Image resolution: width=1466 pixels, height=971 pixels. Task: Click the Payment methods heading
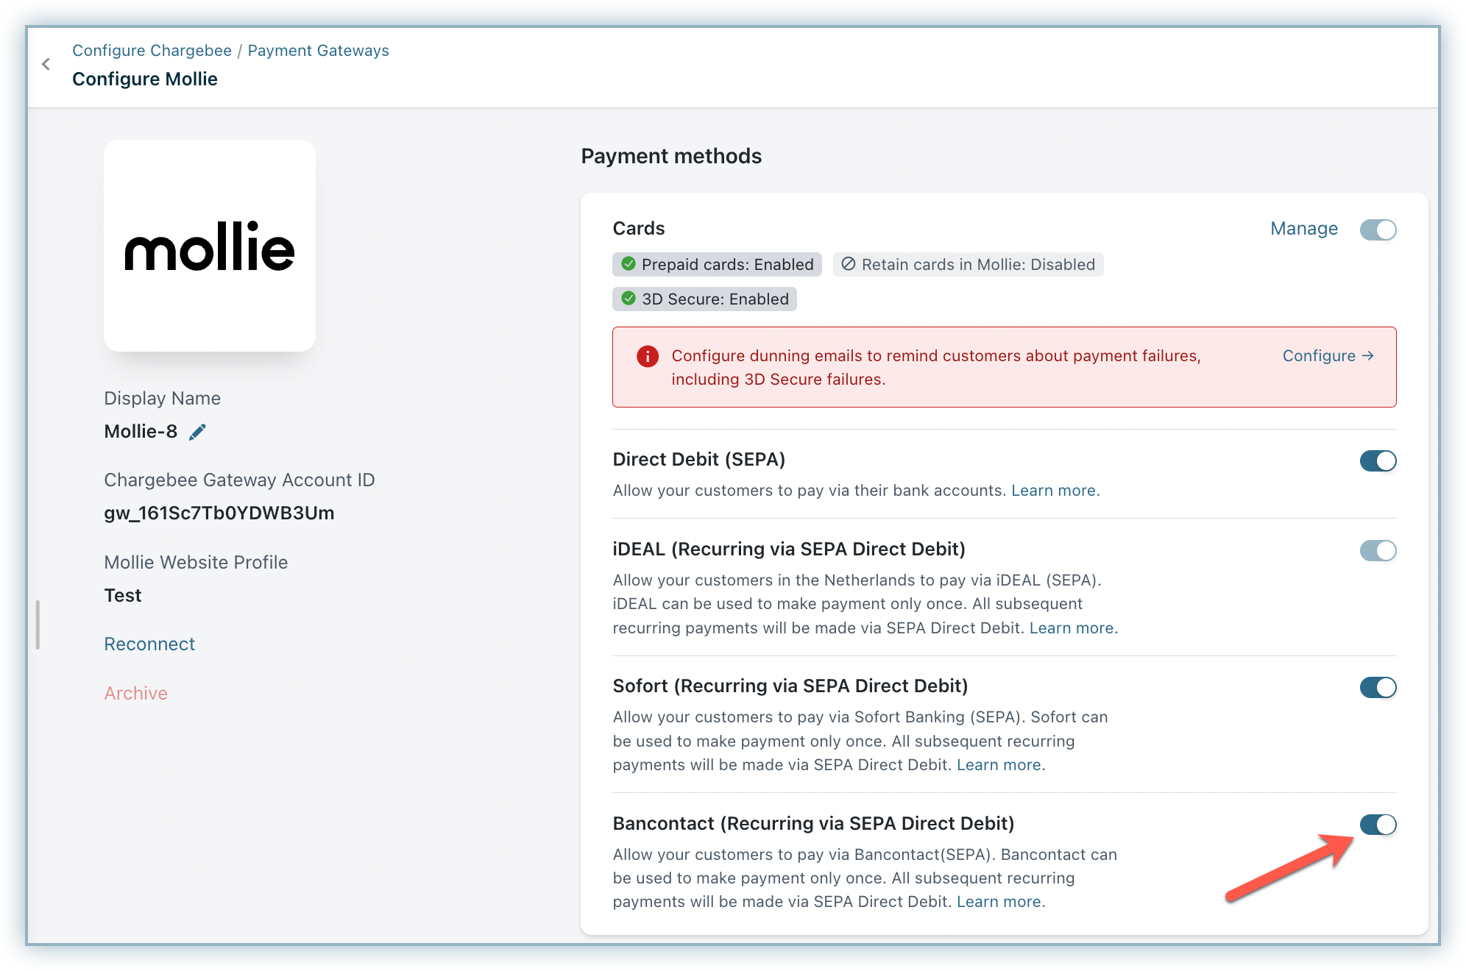671,156
